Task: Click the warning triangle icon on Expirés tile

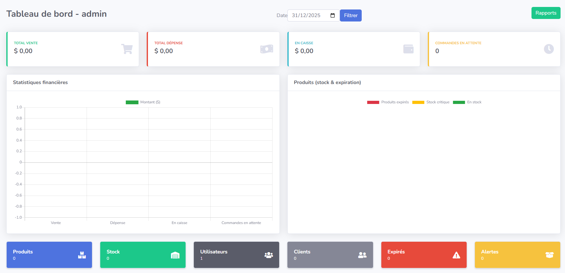Action: (x=456, y=255)
